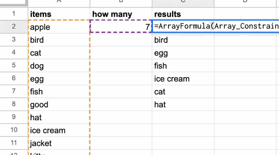
Task: Select "cat" in the items column
Action: pyautogui.click(x=59, y=53)
